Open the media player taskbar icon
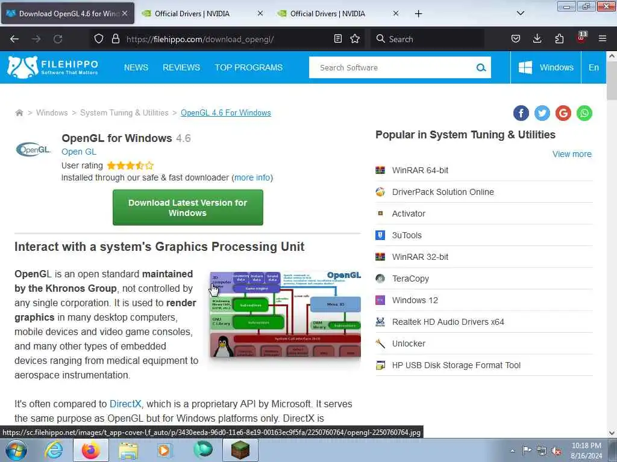The height and width of the screenshot is (462, 617). [x=164, y=450]
